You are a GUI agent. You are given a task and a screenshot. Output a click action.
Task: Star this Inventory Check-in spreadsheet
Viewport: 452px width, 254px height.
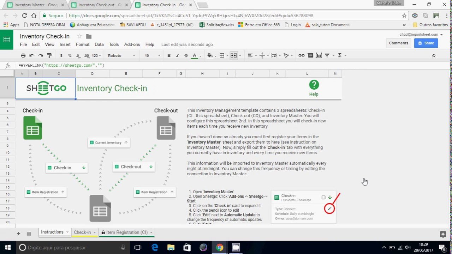pyautogui.click(x=79, y=36)
